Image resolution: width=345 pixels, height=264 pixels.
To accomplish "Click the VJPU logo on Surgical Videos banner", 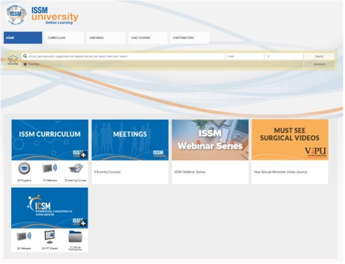I will point(315,152).
